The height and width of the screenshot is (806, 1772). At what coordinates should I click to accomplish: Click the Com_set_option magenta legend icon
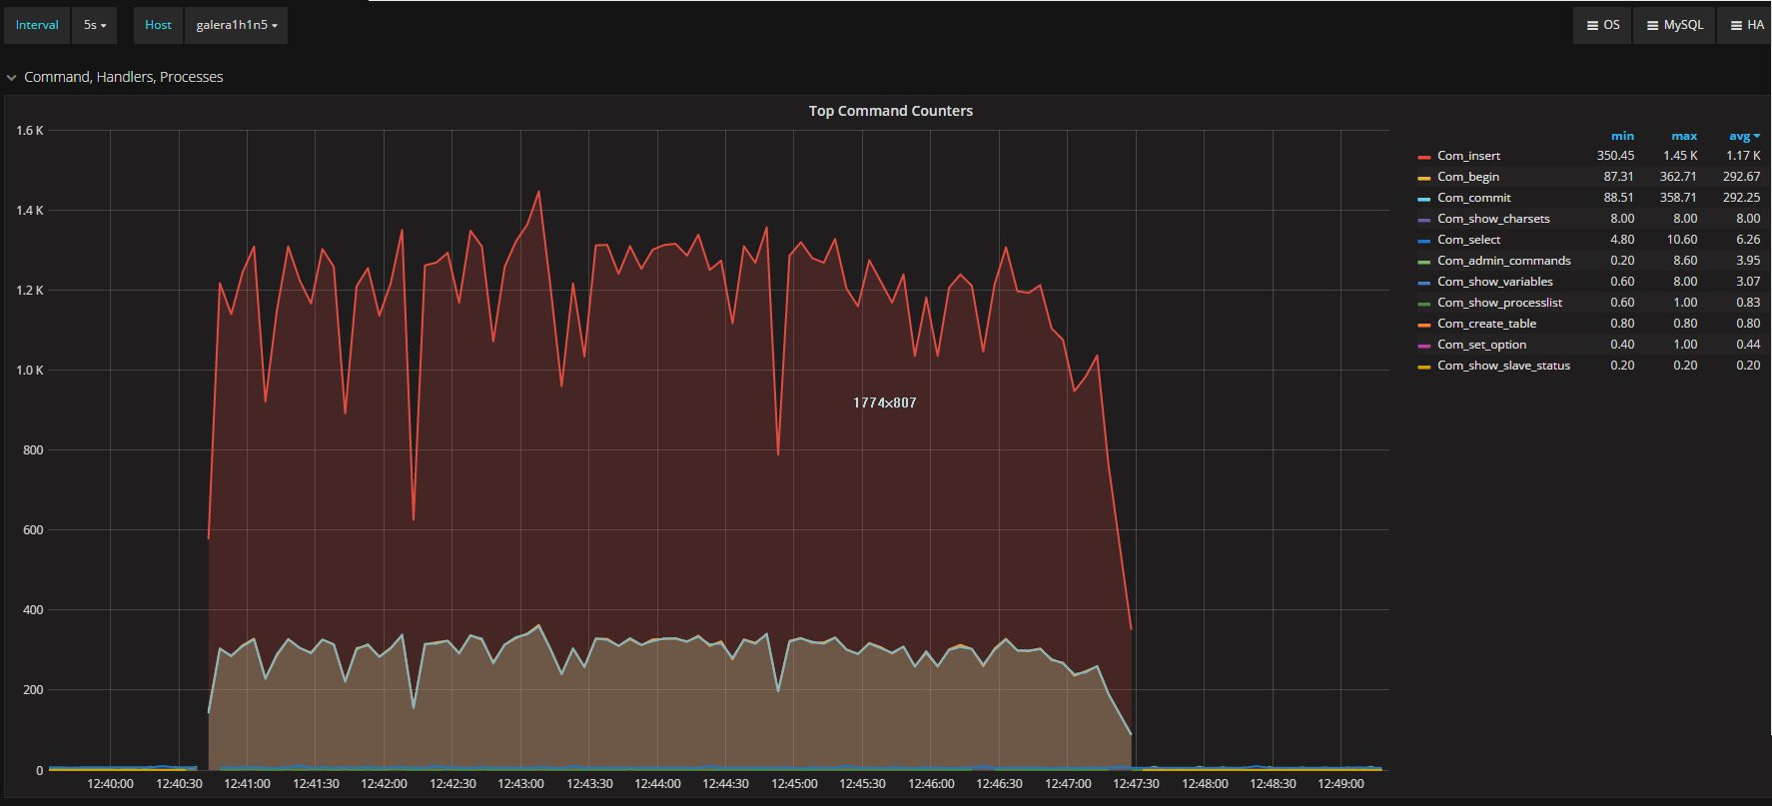pyautogui.click(x=1424, y=346)
